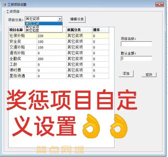Select the 安全奖 row
Image resolution: width=168 pixels, height=157 pixels.
(59, 42)
